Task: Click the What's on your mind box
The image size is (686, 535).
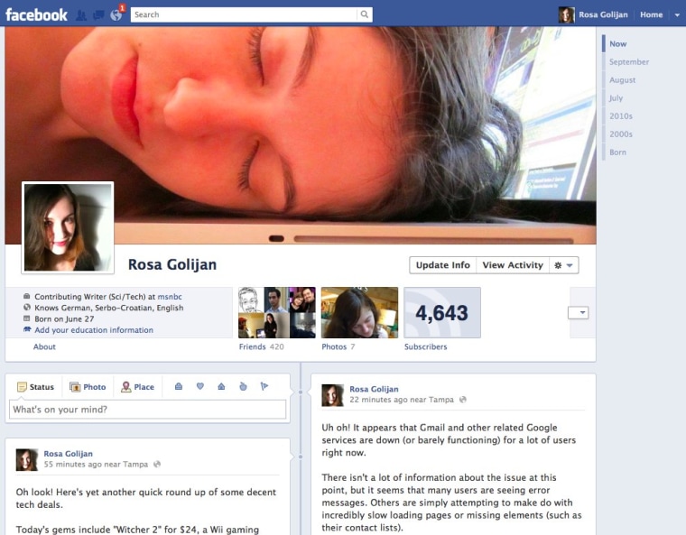Action: pyautogui.click(x=147, y=410)
